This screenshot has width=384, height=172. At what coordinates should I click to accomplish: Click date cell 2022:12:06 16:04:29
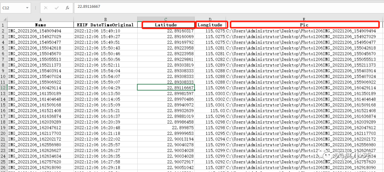click(x=105, y=87)
